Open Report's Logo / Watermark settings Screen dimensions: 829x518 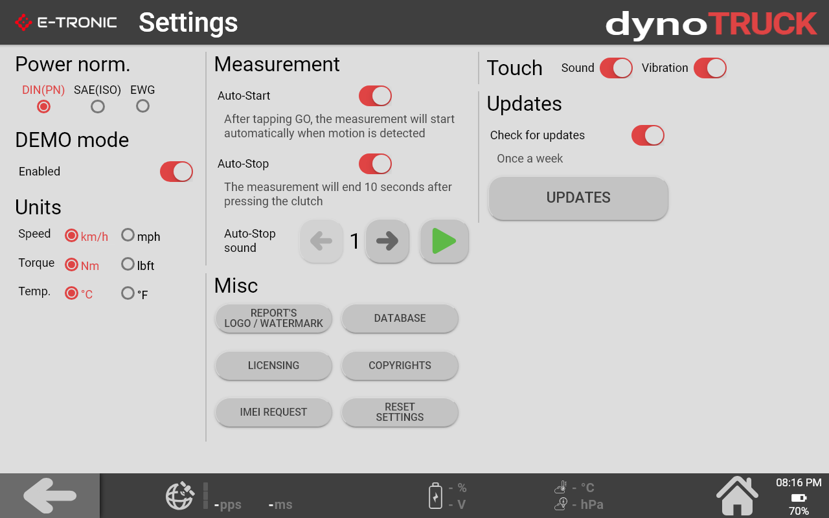pyautogui.click(x=273, y=319)
